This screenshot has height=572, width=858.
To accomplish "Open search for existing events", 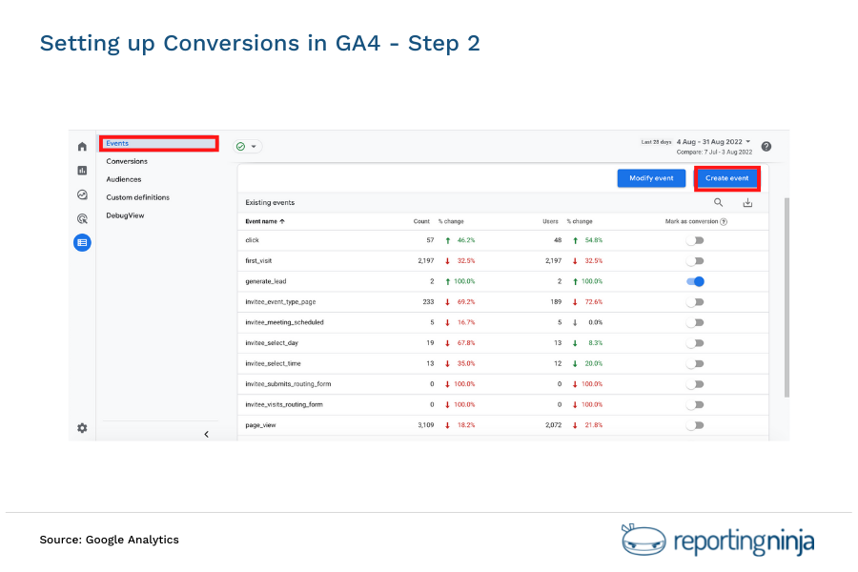I will [717, 203].
